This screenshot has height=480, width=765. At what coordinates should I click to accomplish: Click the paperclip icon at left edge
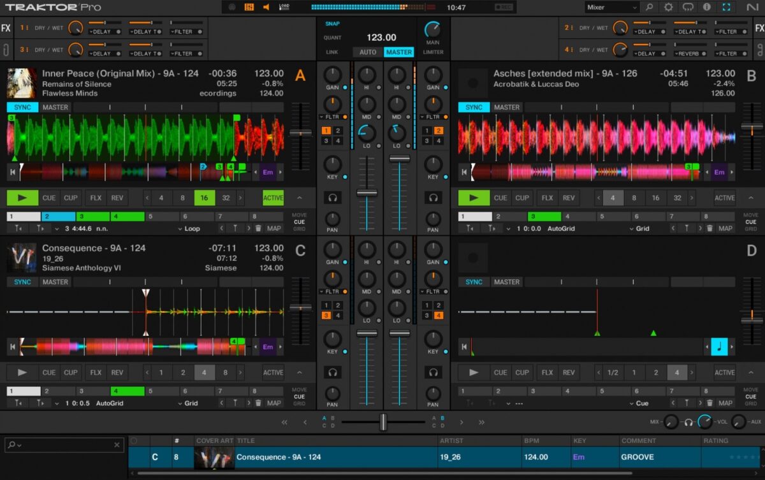click(6, 50)
